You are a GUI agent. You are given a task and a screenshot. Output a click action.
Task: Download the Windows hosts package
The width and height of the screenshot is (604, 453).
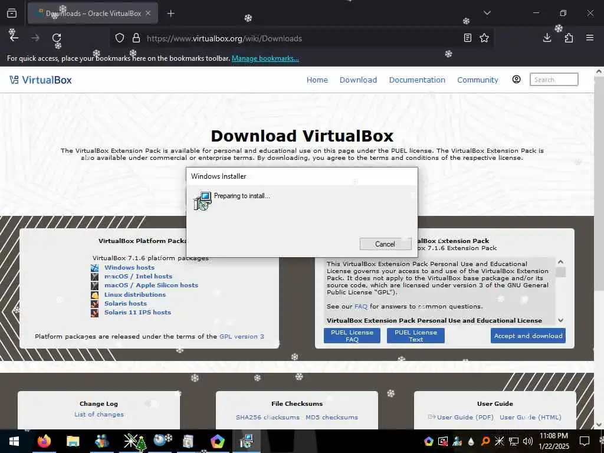[129, 267]
